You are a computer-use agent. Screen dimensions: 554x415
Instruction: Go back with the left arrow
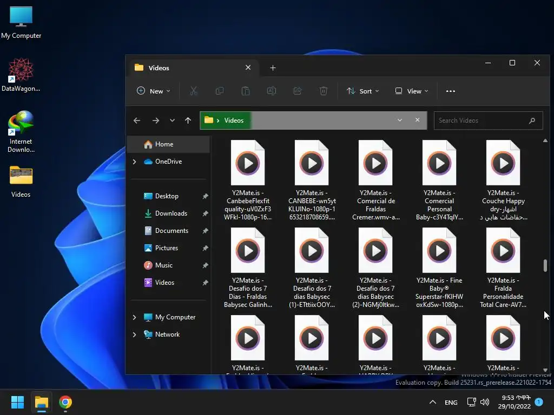pyautogui.click(x=137, y=121)
